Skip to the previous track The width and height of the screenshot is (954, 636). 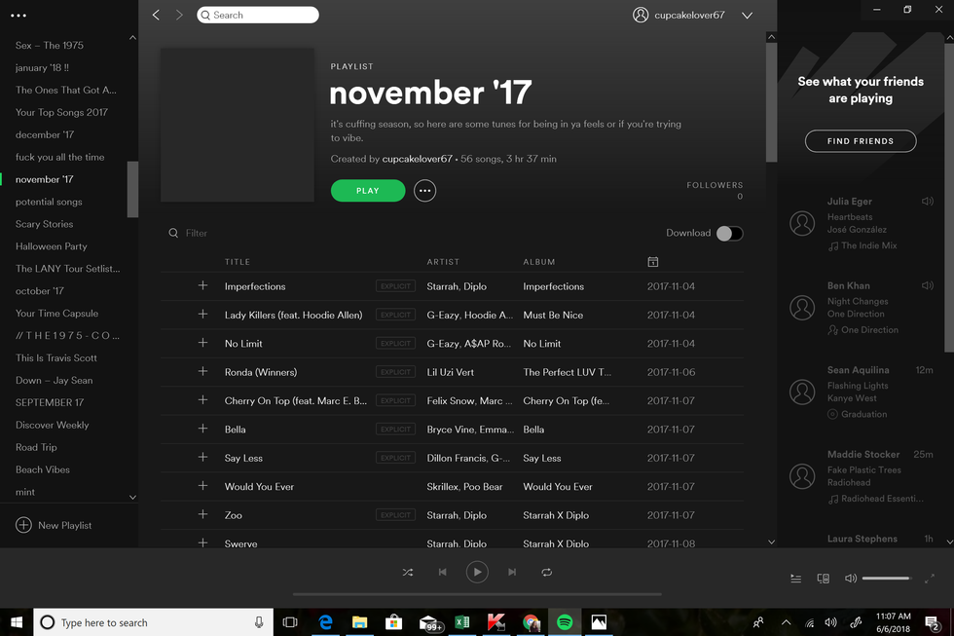[442, 572]
